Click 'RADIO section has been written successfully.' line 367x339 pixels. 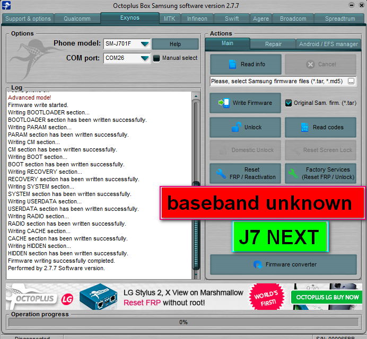(x=67, y=224)
